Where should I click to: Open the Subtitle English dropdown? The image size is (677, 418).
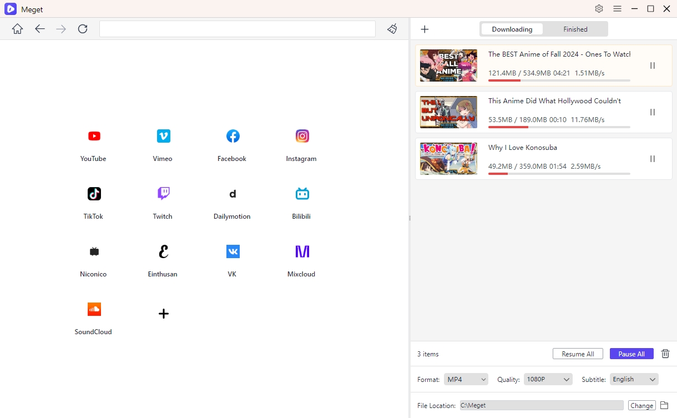(x=634, y=379)
